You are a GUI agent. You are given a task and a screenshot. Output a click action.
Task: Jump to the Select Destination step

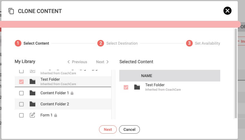[x=118, y=43]
